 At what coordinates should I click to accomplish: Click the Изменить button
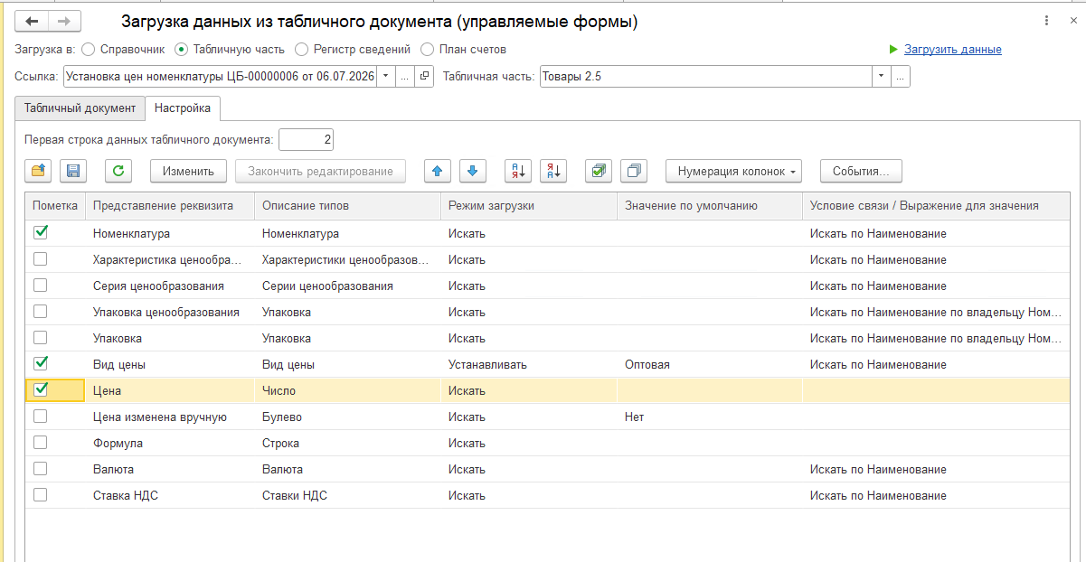188,171
